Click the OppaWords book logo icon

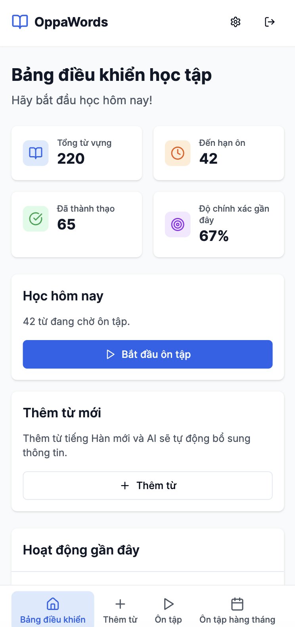pyautogui.click(x=20, y=22)
